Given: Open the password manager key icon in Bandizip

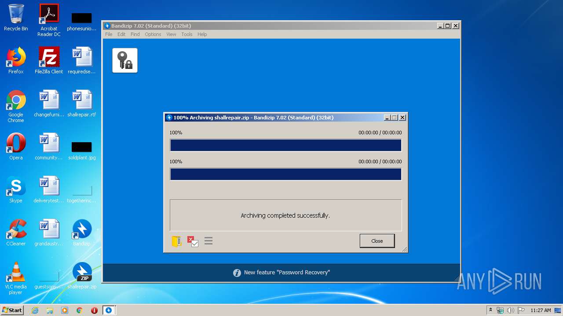Looking at the screenshot, I should [125, 60].
